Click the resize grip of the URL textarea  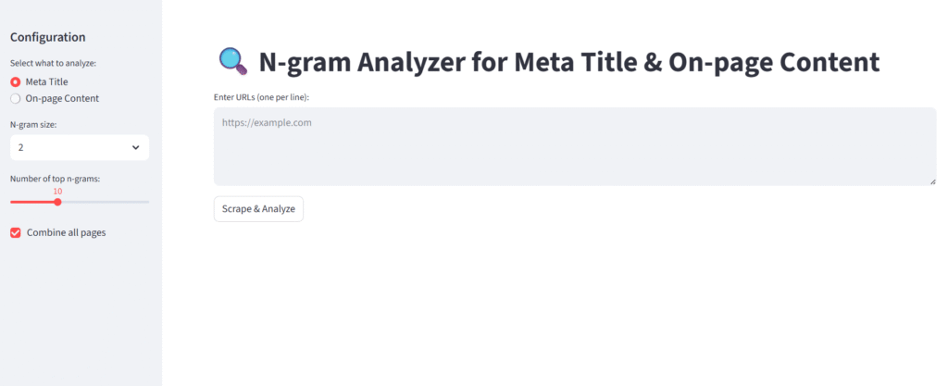click(x=932, y=181)
